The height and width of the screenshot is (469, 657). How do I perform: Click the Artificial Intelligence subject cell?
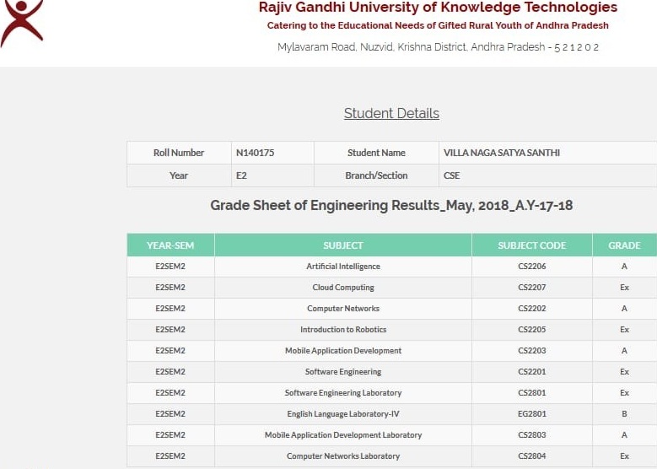(343, 267)
